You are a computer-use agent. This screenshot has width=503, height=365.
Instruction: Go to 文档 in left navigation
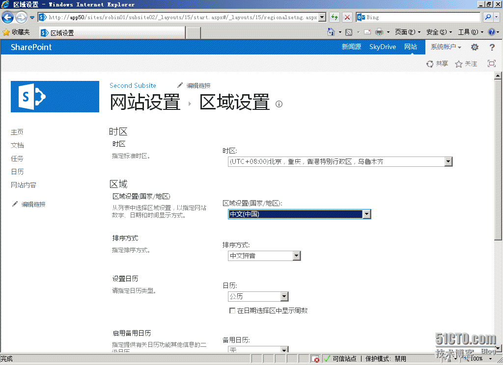pyautogui.click(x=17, y=145)
